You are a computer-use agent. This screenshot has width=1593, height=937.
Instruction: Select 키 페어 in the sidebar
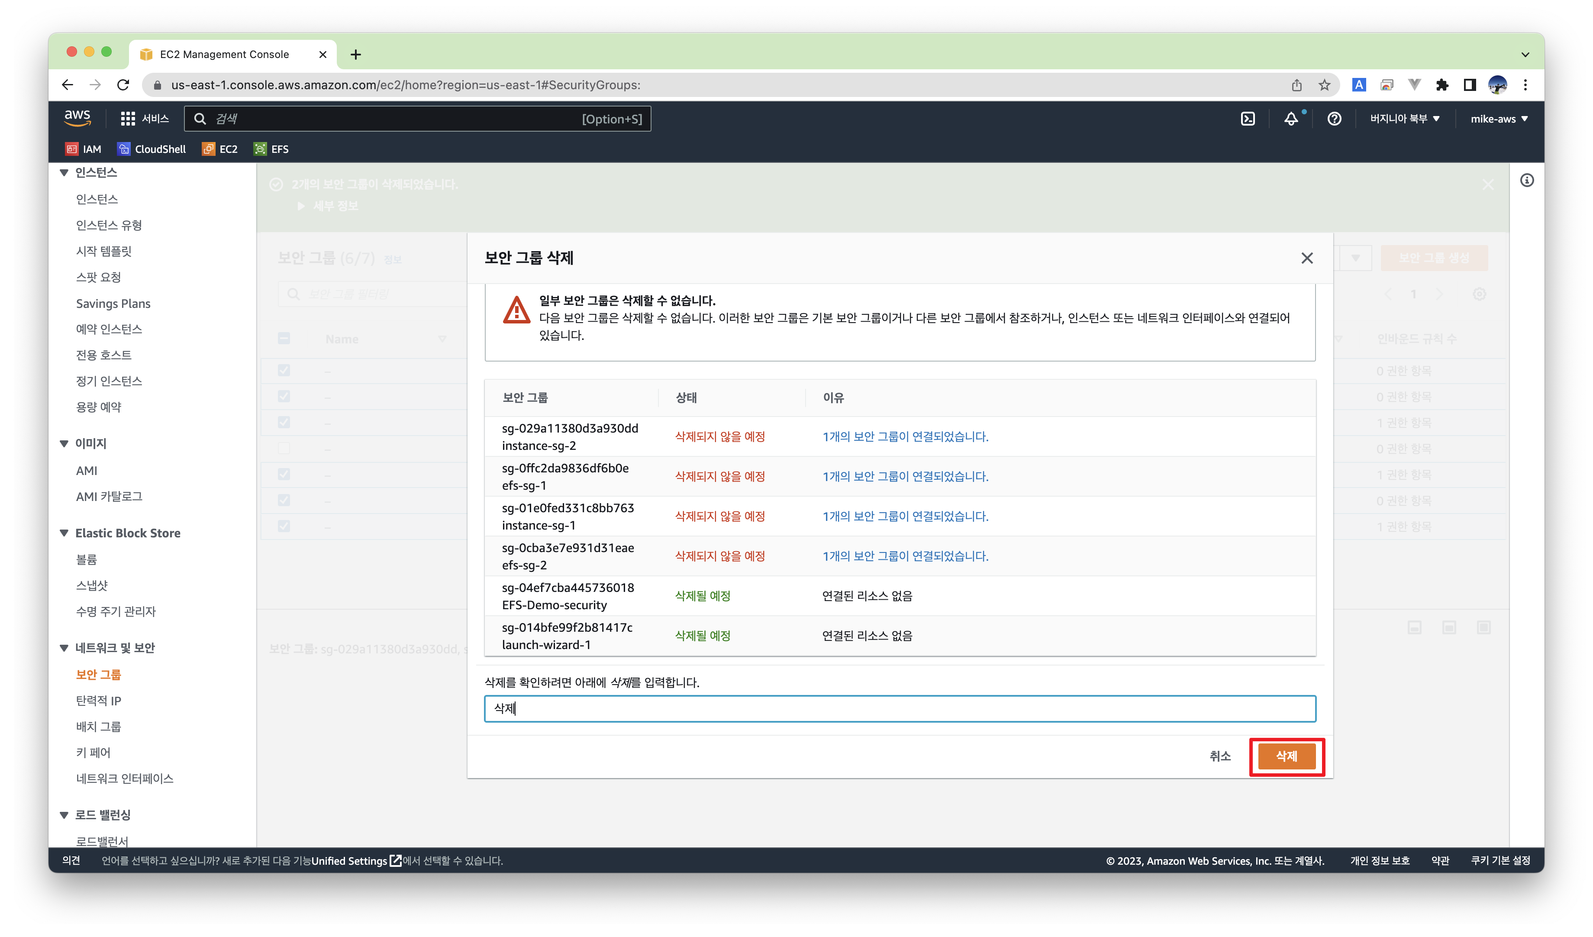(93, 753)
